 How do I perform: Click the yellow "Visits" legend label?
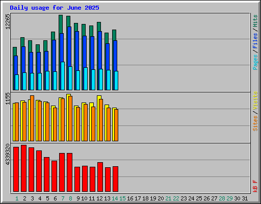pyautogui.click(x=255, y=100)
